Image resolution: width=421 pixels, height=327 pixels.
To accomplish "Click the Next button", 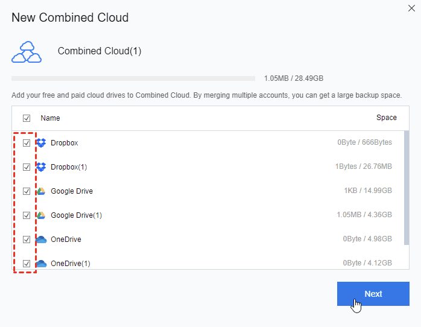I will (x=373, y=294).
